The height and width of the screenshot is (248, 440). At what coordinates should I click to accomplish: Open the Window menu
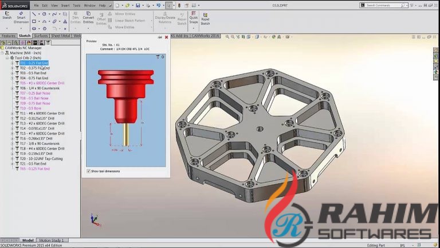(90, 5)
